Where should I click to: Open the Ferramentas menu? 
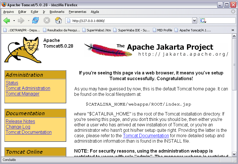(x=77, y=12)
